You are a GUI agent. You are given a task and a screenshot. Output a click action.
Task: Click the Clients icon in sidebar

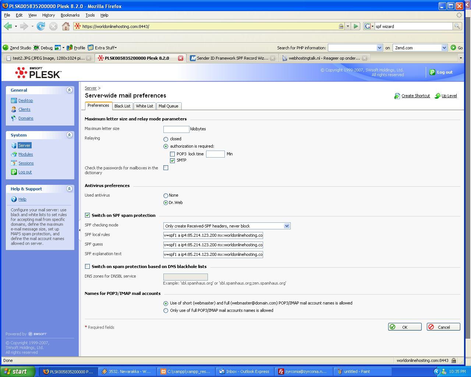[14, 109]
